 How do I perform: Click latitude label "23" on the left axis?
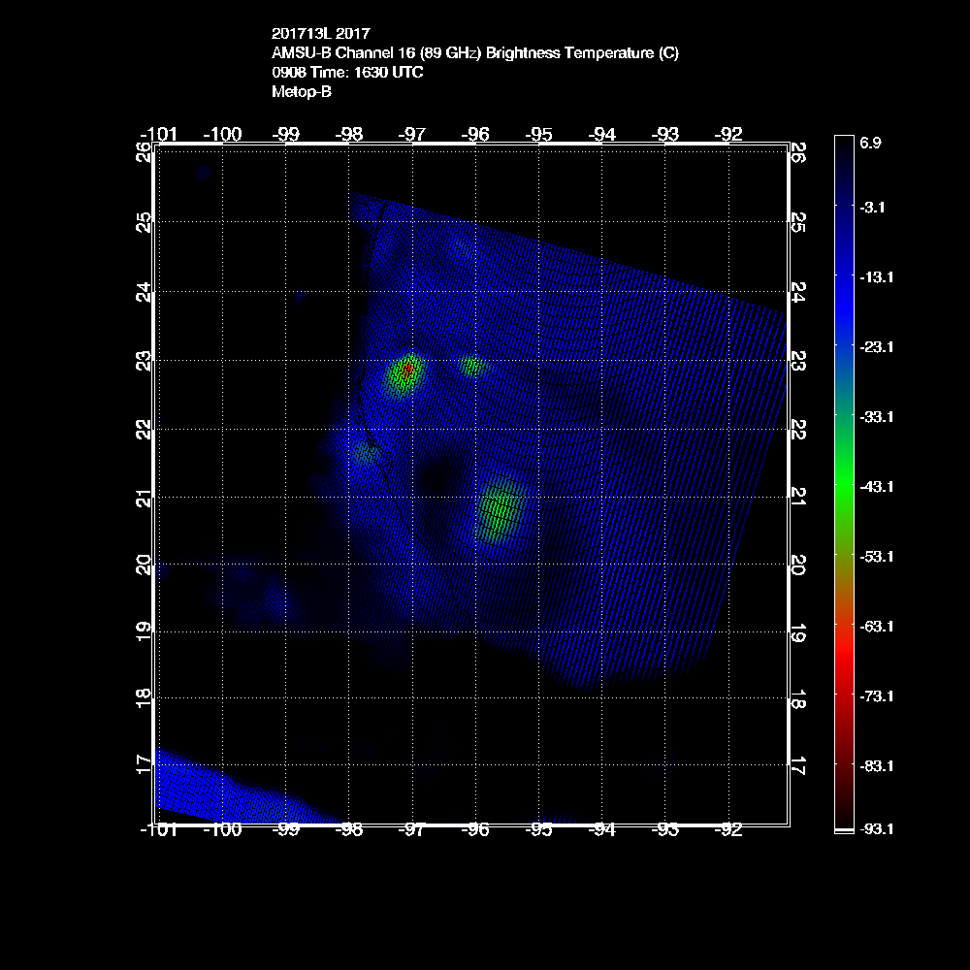coord(143,361)
